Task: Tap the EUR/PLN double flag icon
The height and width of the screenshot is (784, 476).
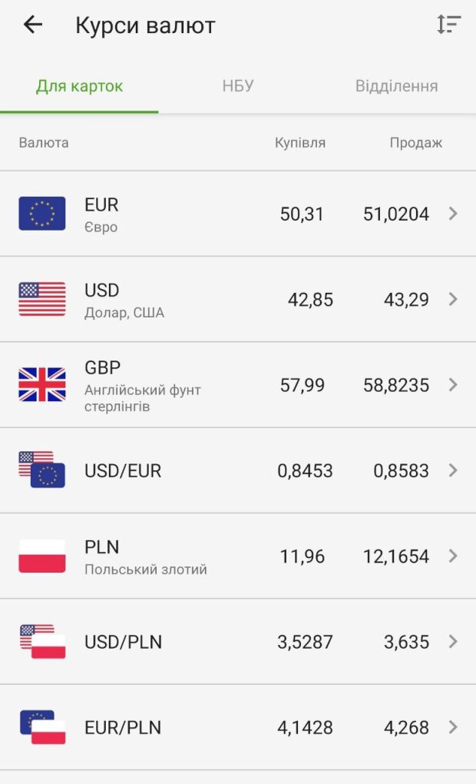Action: pyautogui.click(x=42, y=727)
